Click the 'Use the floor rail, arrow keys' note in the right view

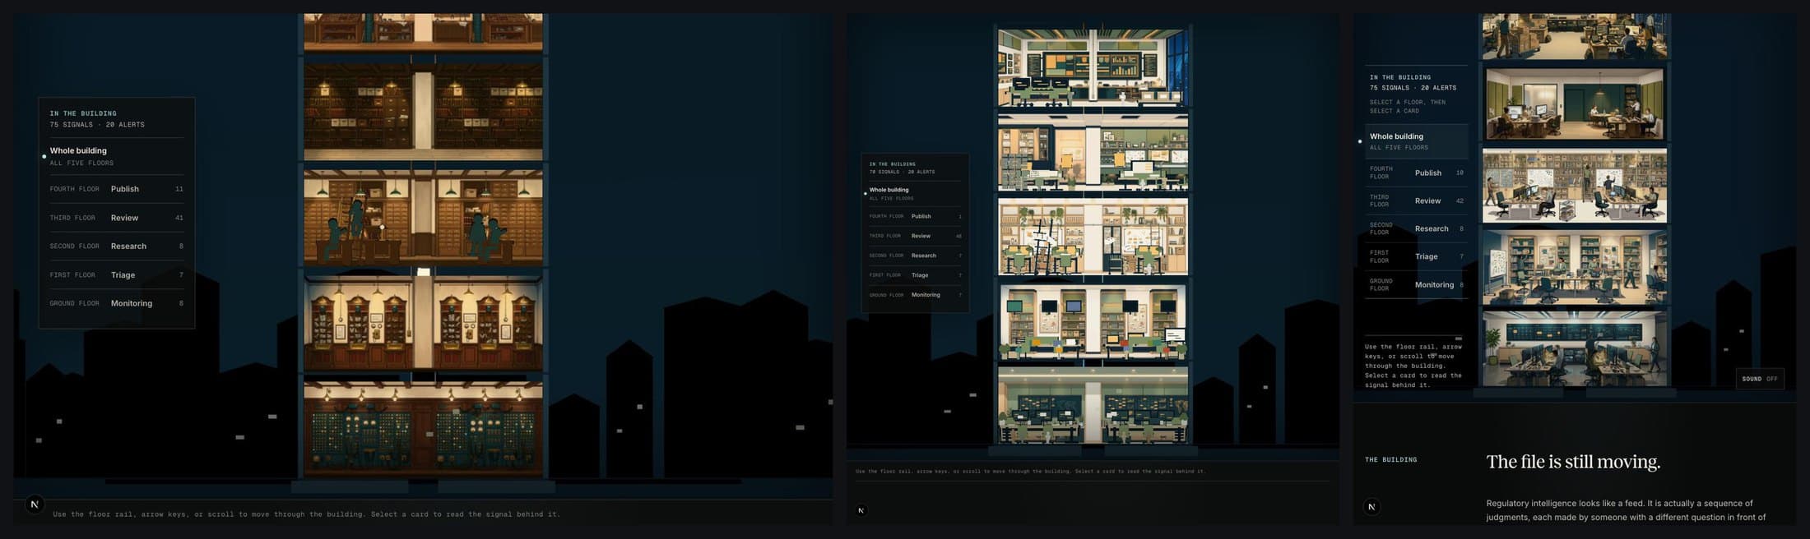[x=1413, y=366]
